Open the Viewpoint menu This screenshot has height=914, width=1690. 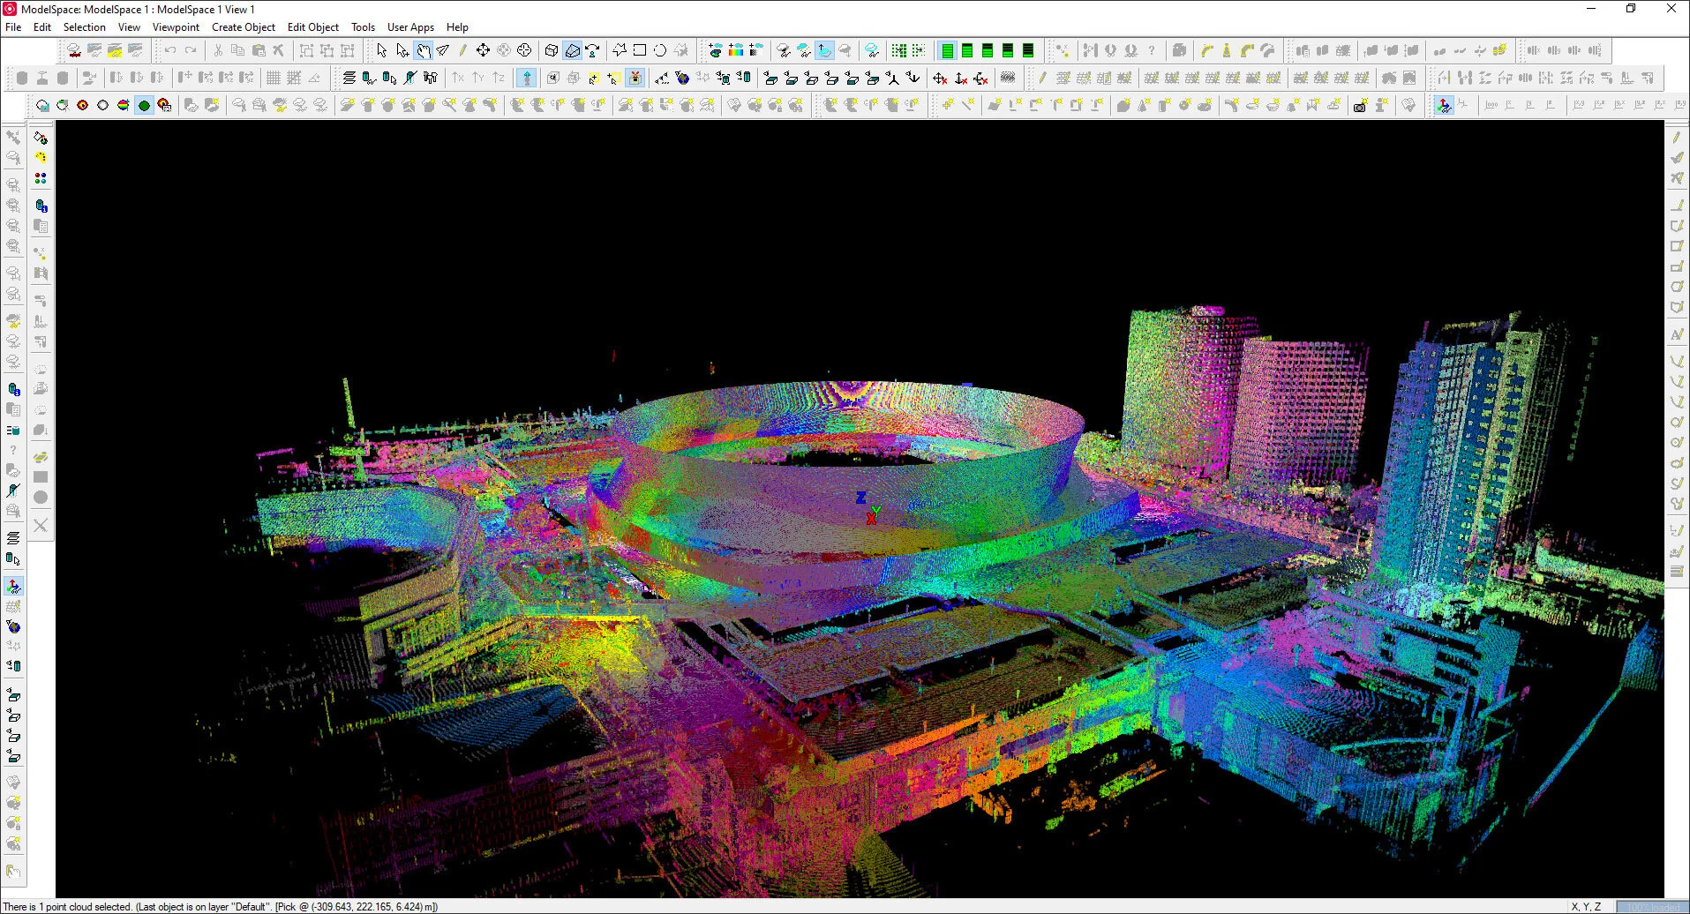click(176, 27)
